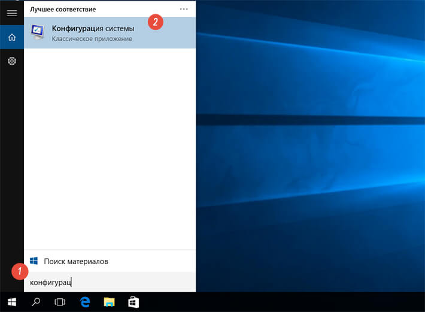Click the System Configuration app icon
Image resolution: width=425 pixels, height=312 pixels.
coord(37,33)
